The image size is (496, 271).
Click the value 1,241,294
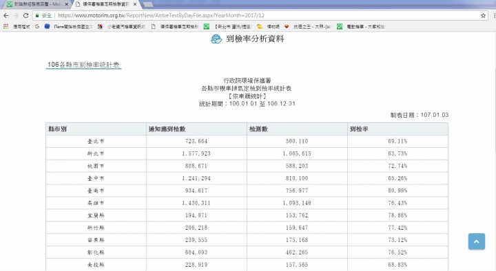[196, 178]
